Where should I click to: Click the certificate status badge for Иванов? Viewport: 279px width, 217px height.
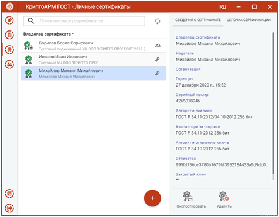pyautogui.click(x=29, y=60)
